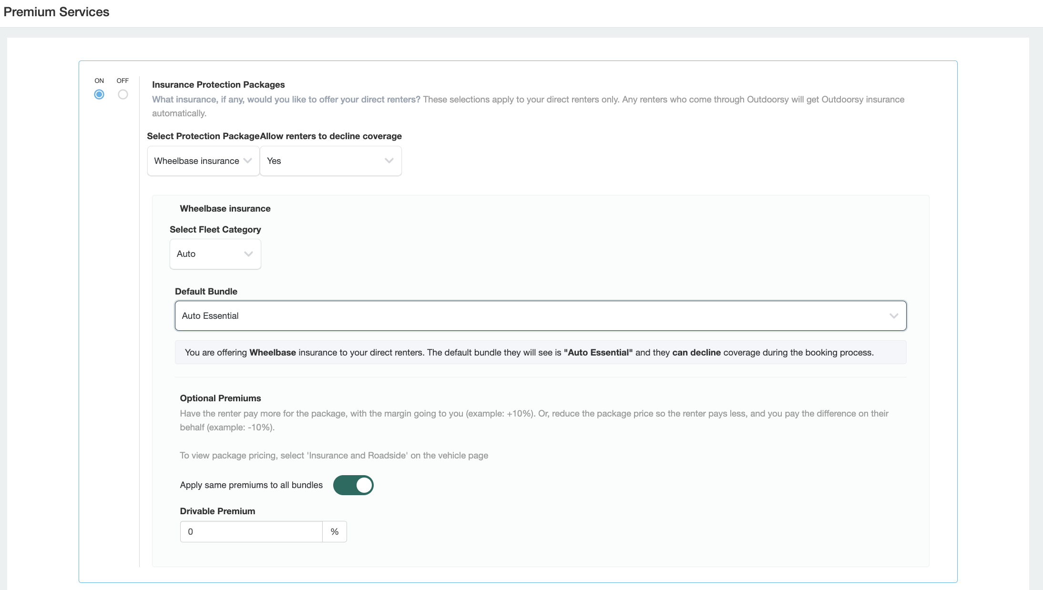Click the Default Bundle label
Screen dimensions: 1043x590
(206, 292)
